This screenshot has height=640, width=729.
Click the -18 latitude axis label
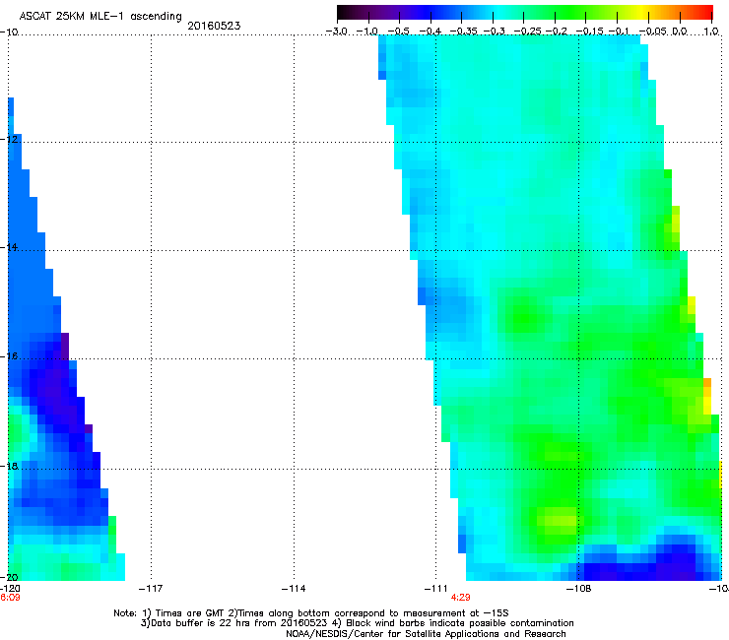(9, 466)
